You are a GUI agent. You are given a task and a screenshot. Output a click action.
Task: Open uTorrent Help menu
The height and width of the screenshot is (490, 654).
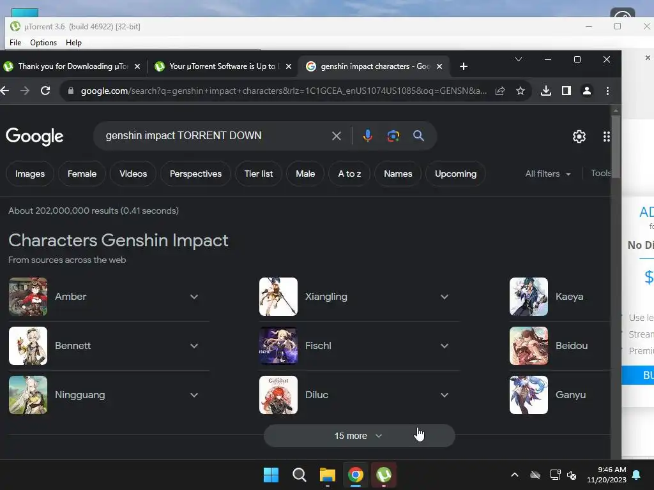click(74, 43)
